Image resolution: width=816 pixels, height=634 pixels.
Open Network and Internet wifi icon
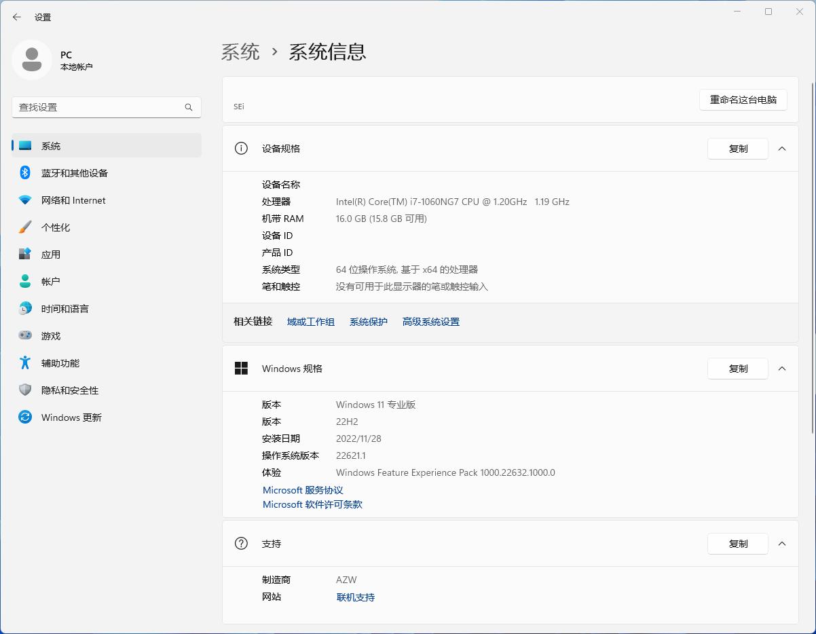pos(25,200)
